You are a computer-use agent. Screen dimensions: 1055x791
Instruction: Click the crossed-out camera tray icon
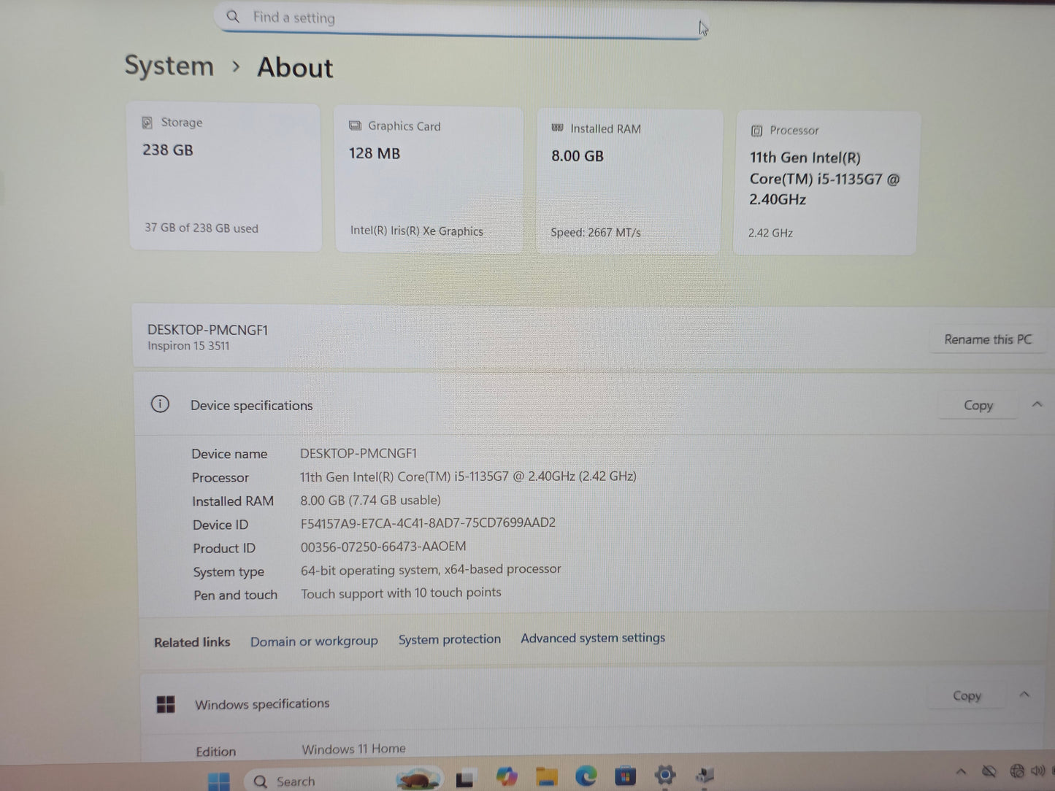click(989, 771)
